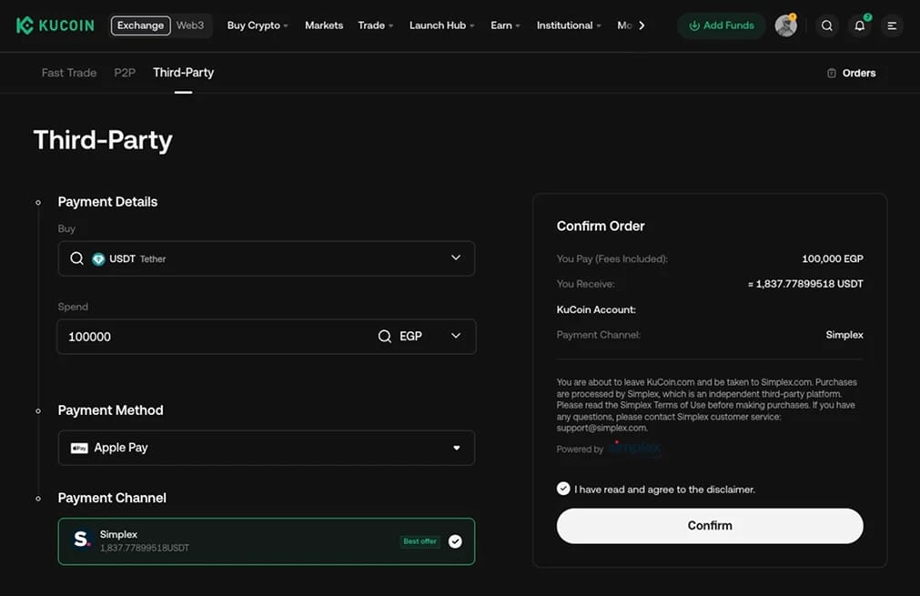Click the '100,000 EGP' pay amount

833,258
